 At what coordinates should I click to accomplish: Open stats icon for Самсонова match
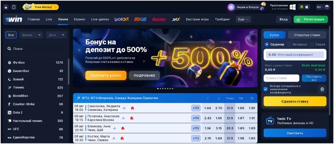124,108
